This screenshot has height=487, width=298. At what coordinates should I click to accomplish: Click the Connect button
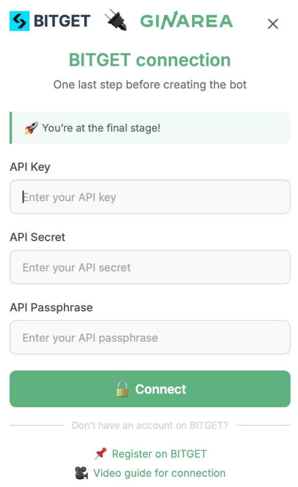150,389
